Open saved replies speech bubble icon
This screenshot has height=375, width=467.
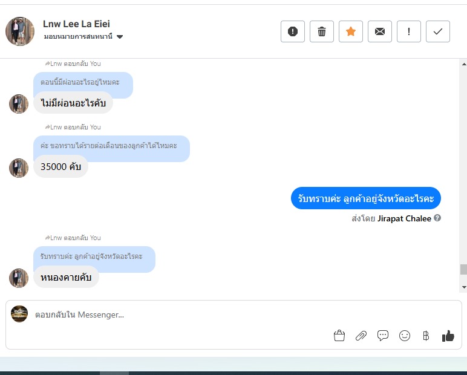click(383, 336)
